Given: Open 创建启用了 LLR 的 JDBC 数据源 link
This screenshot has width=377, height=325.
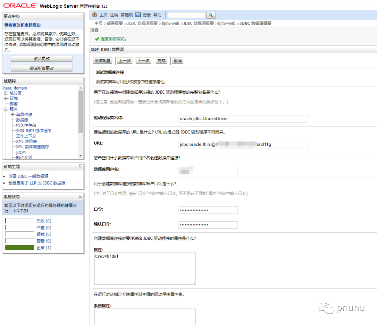Looking at the screenshot, I should click(37, 183).
